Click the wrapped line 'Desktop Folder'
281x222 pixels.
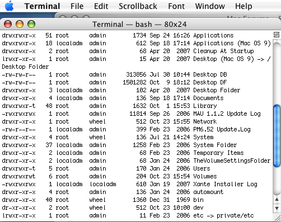(x=25, y=67)
